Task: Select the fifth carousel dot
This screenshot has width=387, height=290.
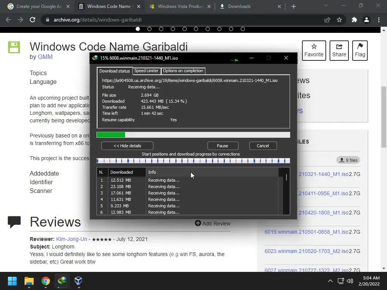Action: pos(184,29)
